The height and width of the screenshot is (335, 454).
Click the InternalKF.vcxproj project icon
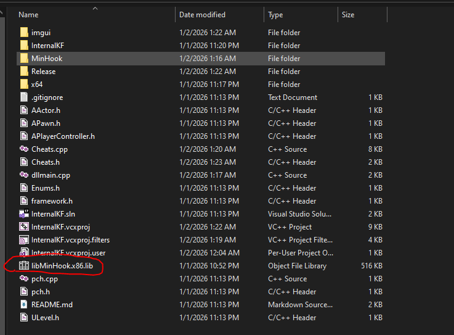coord(24,227)
